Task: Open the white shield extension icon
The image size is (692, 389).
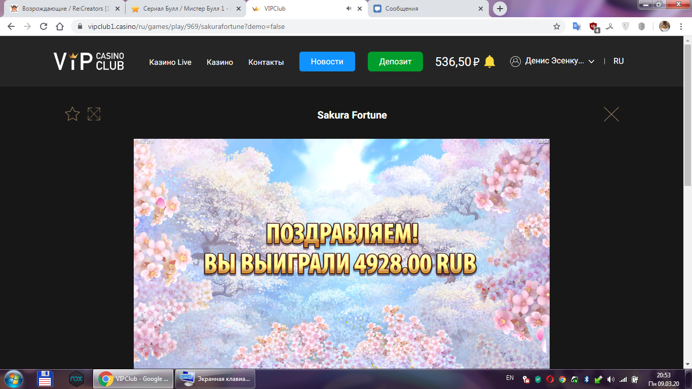Action: coord(626,26)
